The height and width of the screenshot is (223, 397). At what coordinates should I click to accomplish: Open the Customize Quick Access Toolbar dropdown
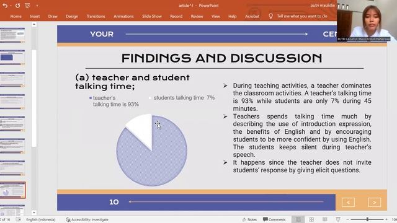[37, 6]
